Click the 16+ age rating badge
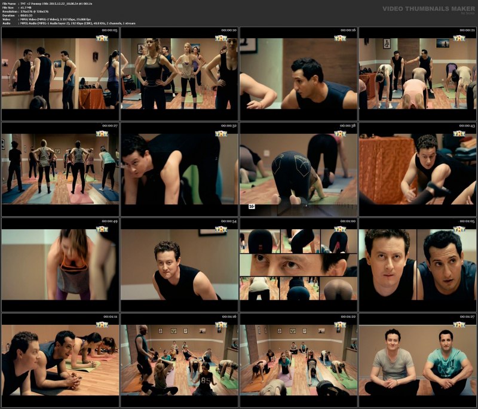This screenshot has width=478, height=409. pyautogui.click(x=252, y=206)
